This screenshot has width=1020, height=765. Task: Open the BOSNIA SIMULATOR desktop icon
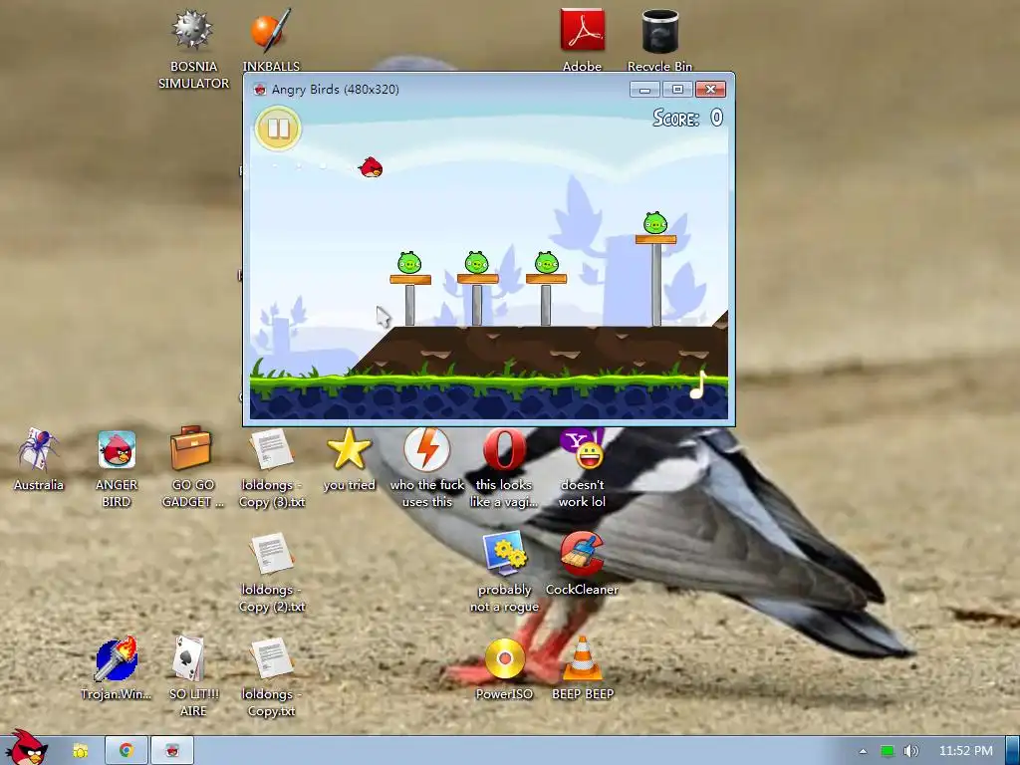192,50
